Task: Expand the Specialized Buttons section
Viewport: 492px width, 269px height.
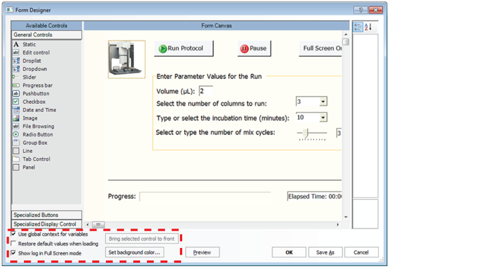Action: point(47,215)
